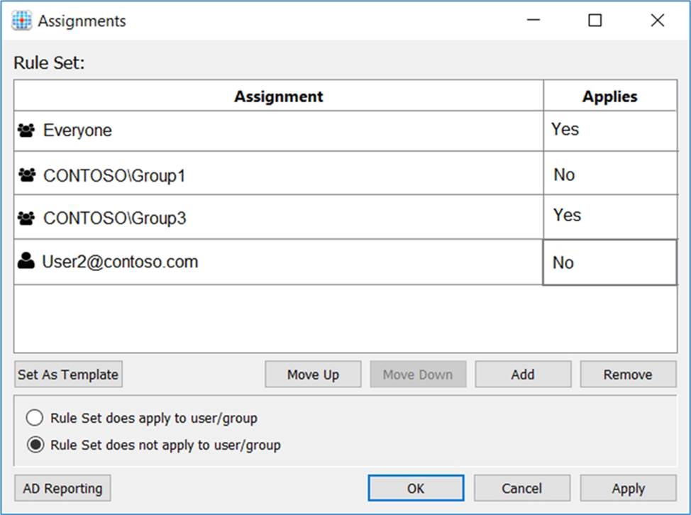Screen dimensions: 691x515
Task: Select the 'Yes' cell in Everyone row
Action: tap(609, 131)
